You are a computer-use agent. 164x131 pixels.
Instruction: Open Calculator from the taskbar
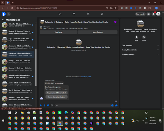coord(10,113)
